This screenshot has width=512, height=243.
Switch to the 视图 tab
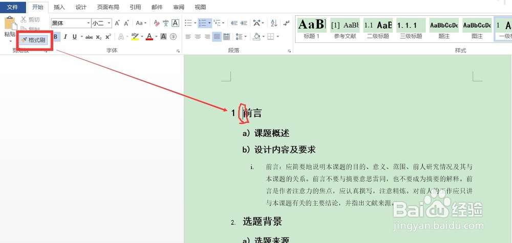200,7
